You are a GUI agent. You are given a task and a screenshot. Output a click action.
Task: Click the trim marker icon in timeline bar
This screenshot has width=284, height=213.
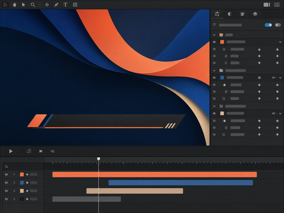pos(41,151)
